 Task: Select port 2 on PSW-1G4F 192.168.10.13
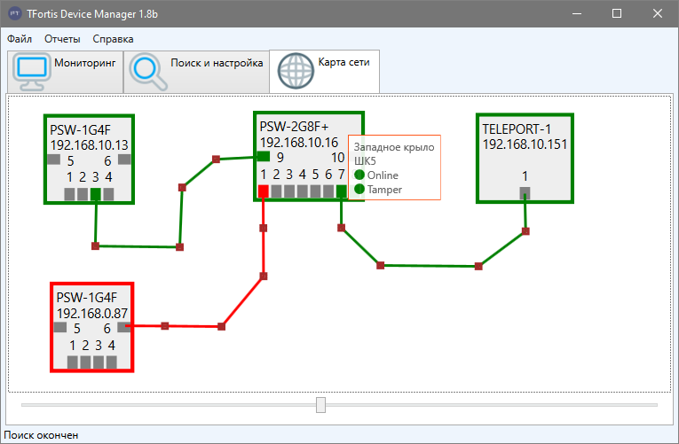point(83,194)
